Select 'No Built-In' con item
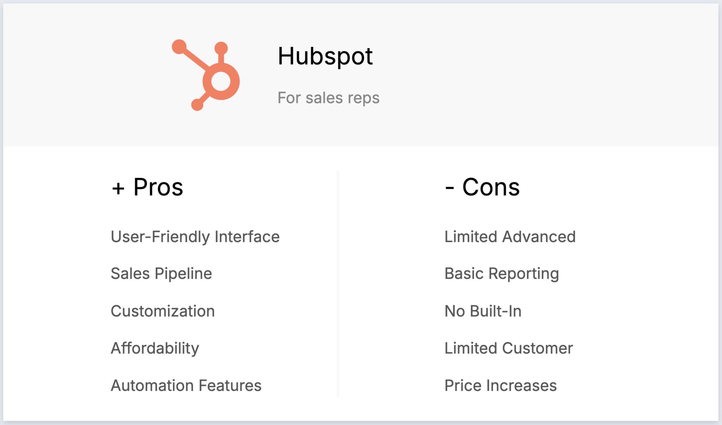This screenshot has width=722, height=425. [x=483, y=311]
